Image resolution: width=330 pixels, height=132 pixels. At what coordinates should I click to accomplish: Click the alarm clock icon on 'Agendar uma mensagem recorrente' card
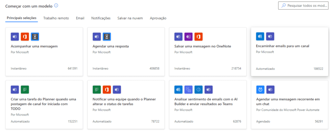pyautogui.click(x=260, y=90)
